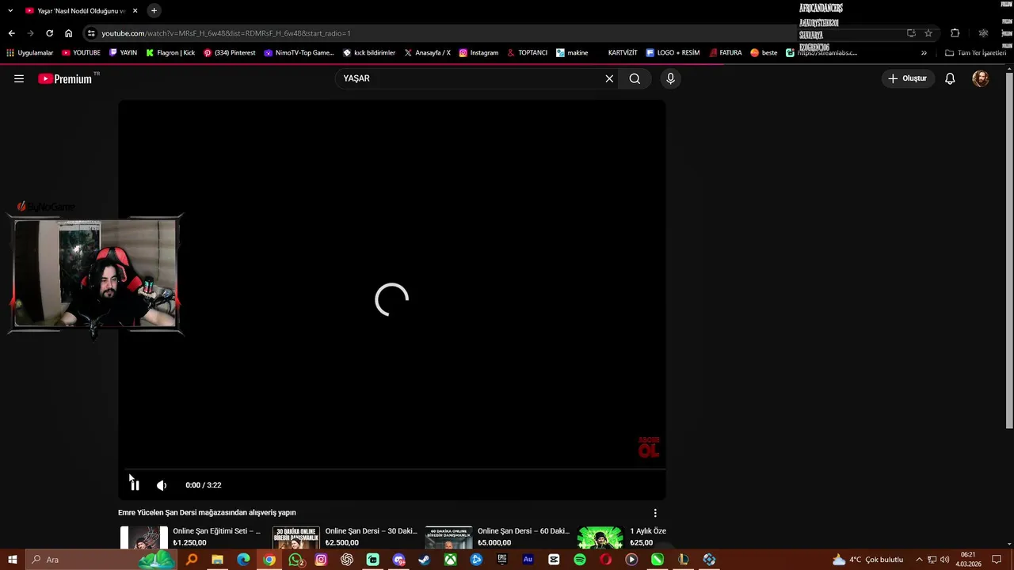This screenshot has width=1014, height=570.
Task: Click the taskbar Ara search box
Action: [101, 560]
